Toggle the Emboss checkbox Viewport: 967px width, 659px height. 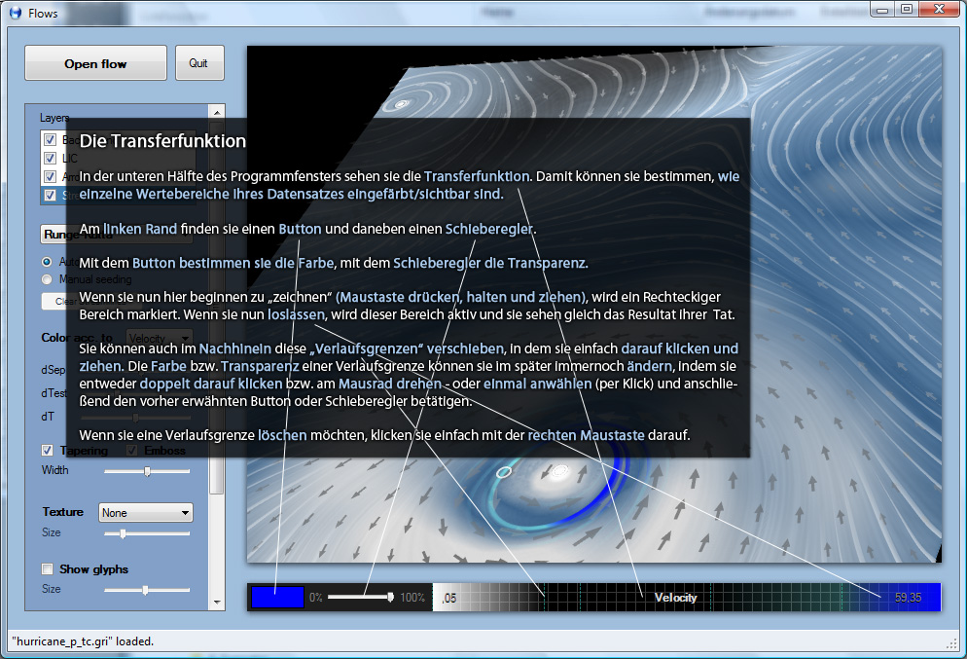(x=131, y=451)
